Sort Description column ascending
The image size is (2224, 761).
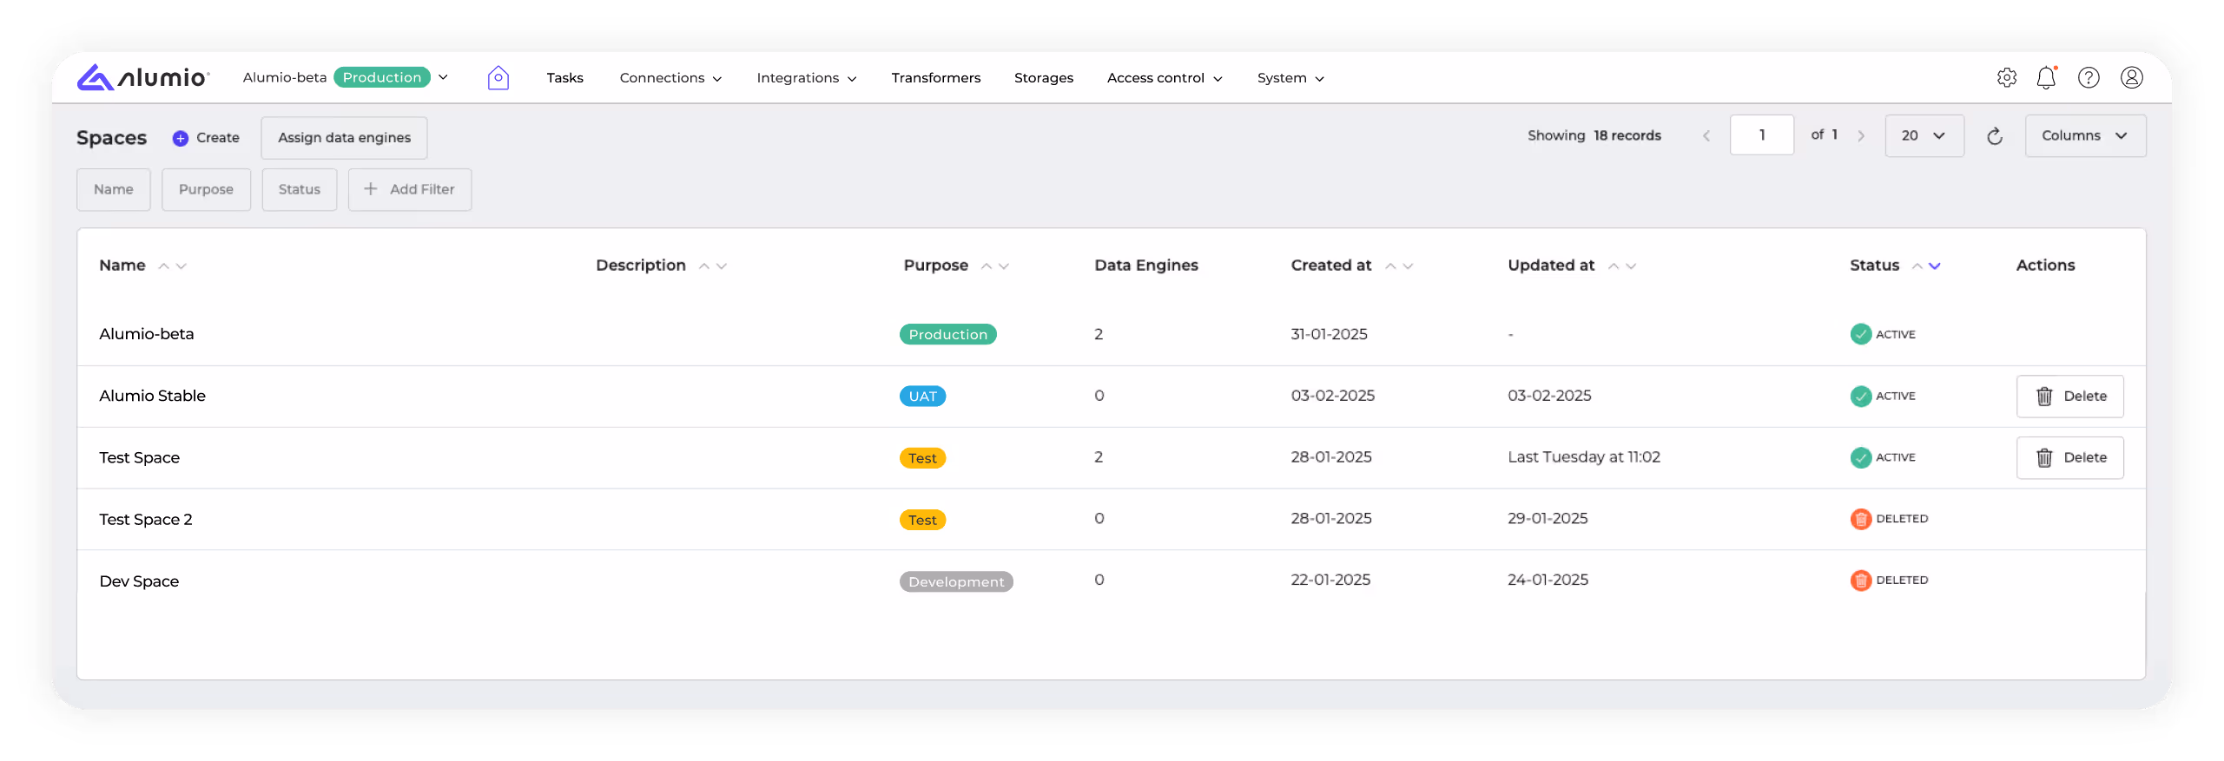(704, 266)
